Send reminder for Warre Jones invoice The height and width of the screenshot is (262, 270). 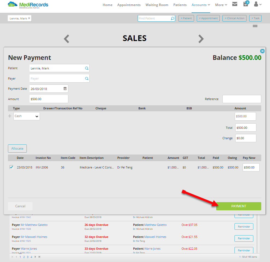click(x=244, y=250)
